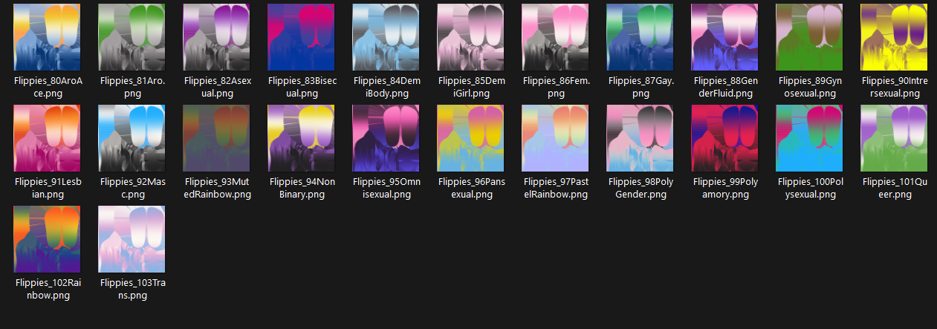937x329 pixels.
Task: Choose the Flippies_93MutedRainbow.png image
Action: [217, 138]
